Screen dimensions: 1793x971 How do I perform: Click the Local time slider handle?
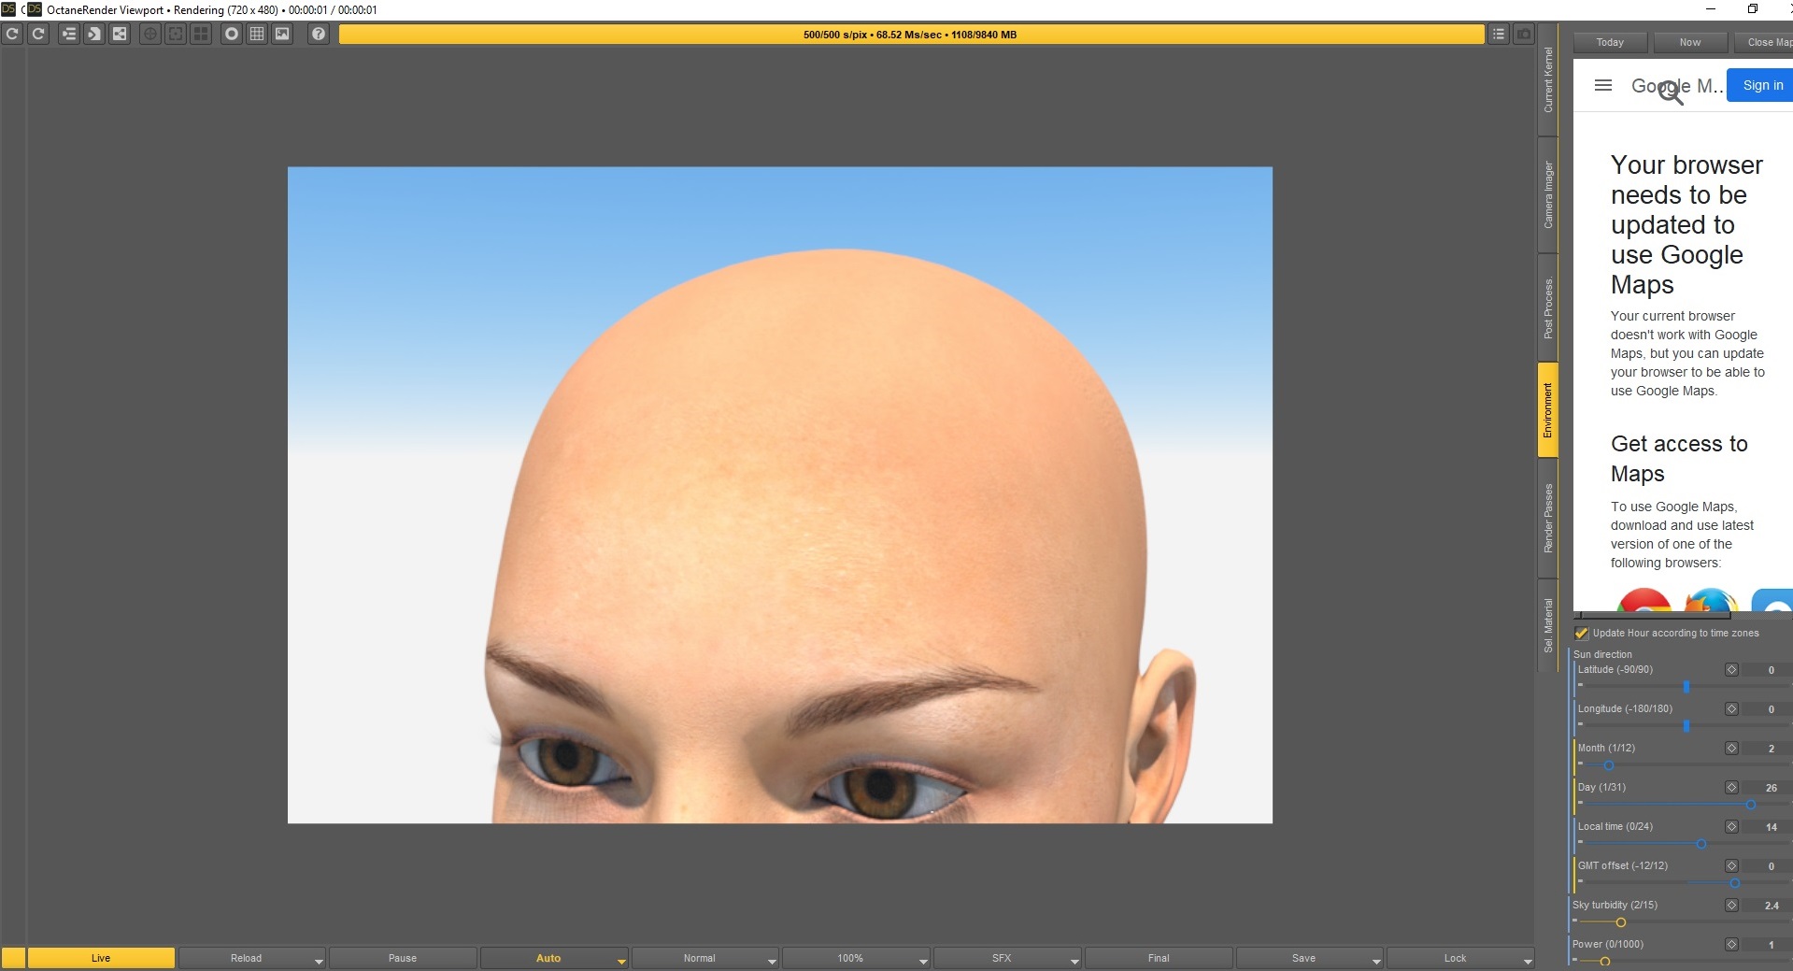[x=1701, y=844]
